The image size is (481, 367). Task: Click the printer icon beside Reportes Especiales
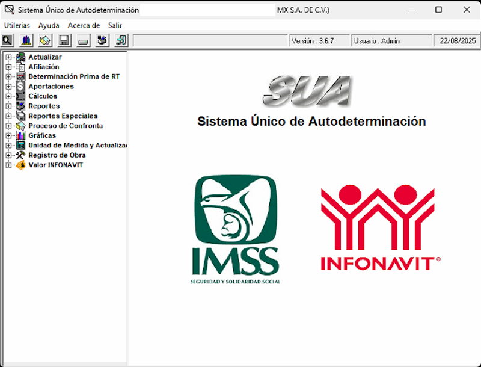[x=20, y=116]
